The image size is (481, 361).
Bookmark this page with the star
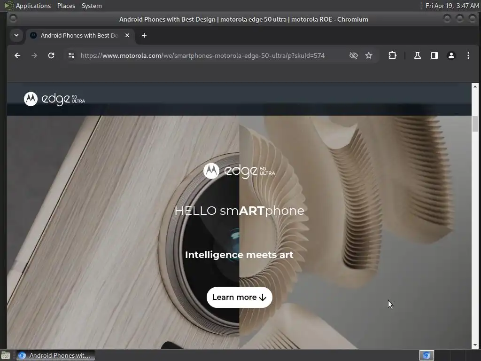369,55
